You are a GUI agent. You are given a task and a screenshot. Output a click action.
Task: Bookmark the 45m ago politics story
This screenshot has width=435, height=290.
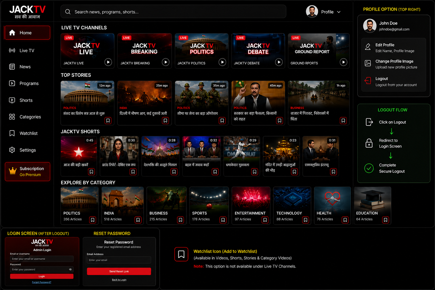point(280,121)
